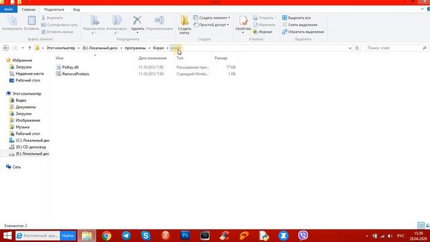Open Viber from taskbar
Image resolution: width=430 pixels, height=242 pixels.
pos(303,236)
